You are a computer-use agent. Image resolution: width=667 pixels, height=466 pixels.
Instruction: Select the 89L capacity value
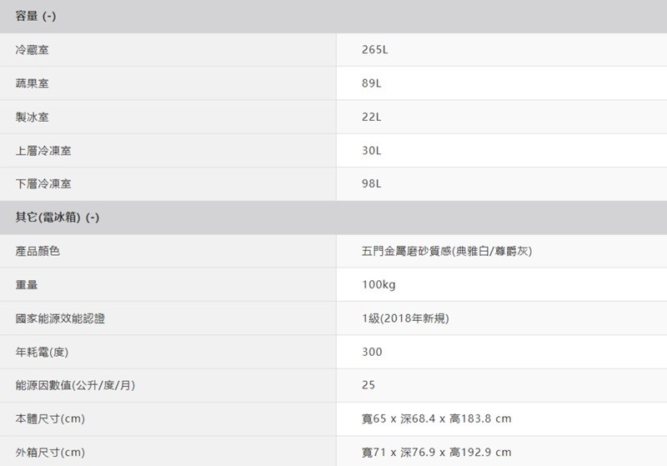click(372, 83)
